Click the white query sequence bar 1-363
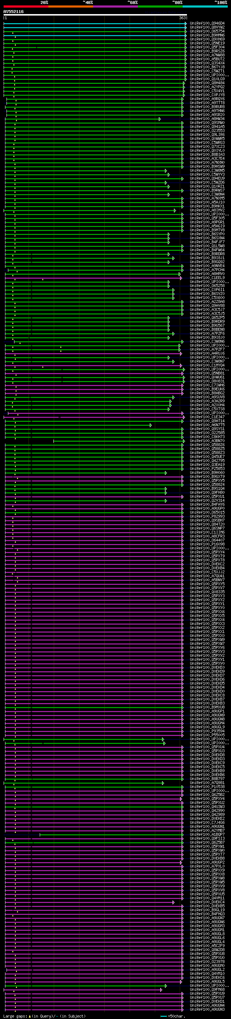This screenshot has width=231, height=1019. [x=95, y=15]
